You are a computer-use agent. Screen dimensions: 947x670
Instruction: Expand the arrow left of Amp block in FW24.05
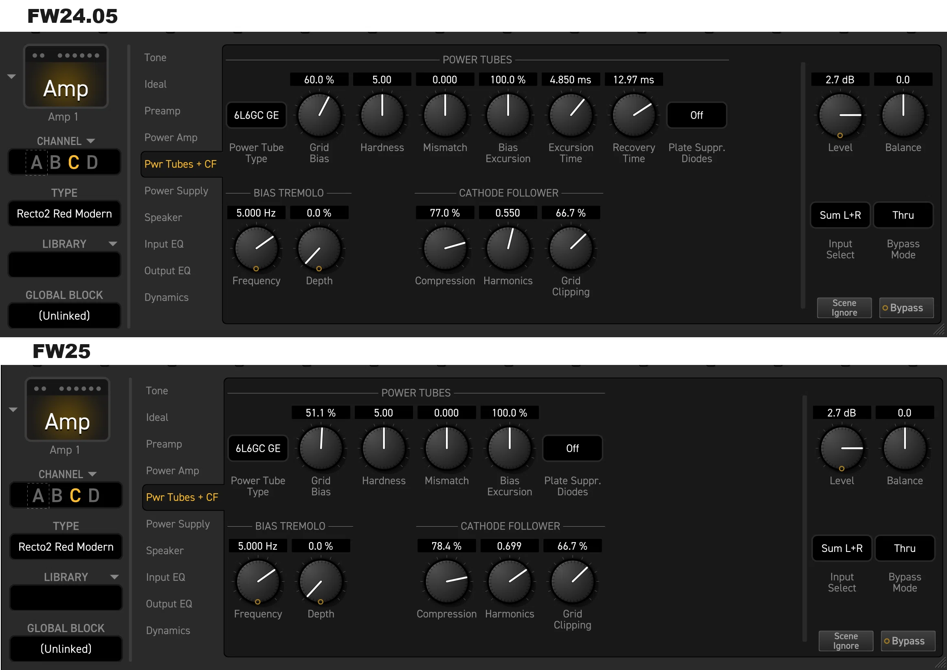[11, 77]
